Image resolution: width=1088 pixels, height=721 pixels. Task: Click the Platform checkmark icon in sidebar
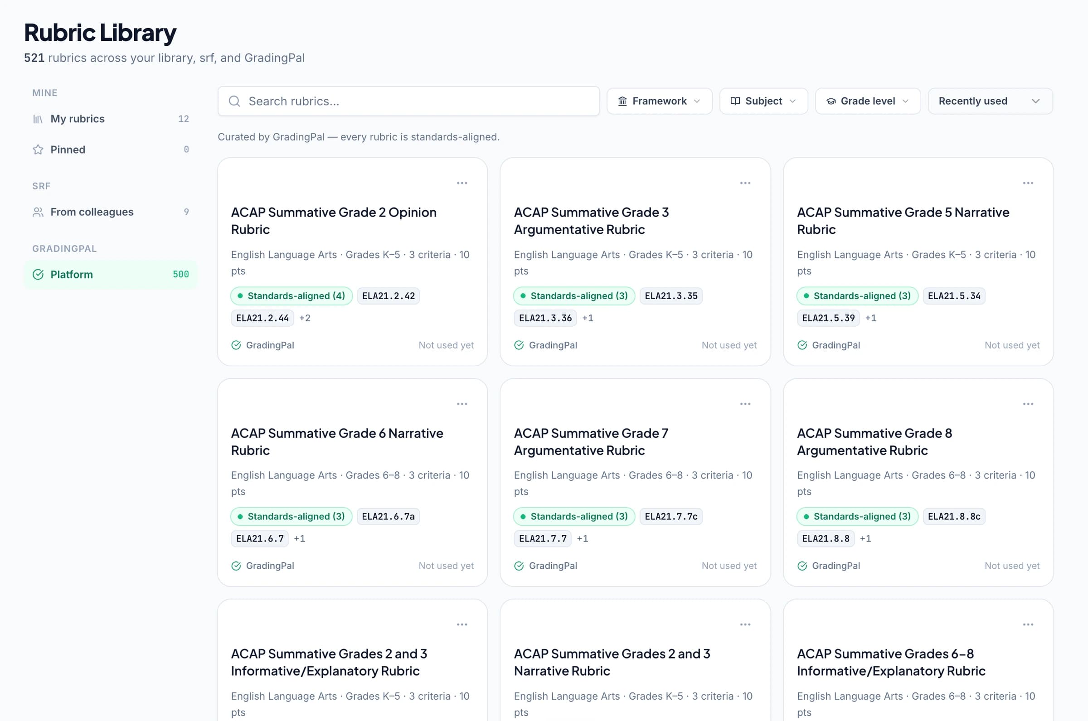tap(38, 275)
